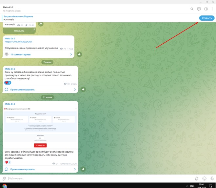This screenshot has height=188, width=216.
Task: Click commenter avatar beside 11 комментариев
Action: click(x=7, y=54)
